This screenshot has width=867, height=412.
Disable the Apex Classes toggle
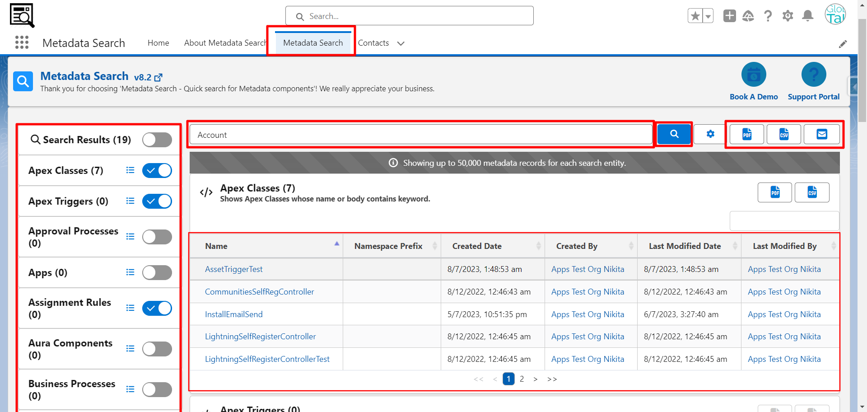157,170
